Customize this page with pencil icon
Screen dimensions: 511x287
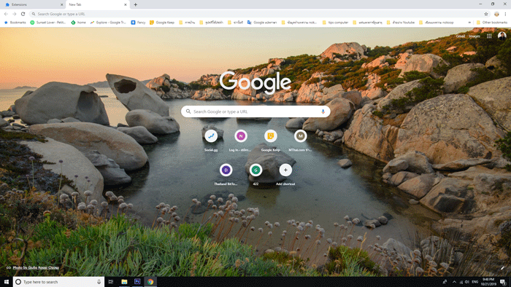click(x=502, y=268)
